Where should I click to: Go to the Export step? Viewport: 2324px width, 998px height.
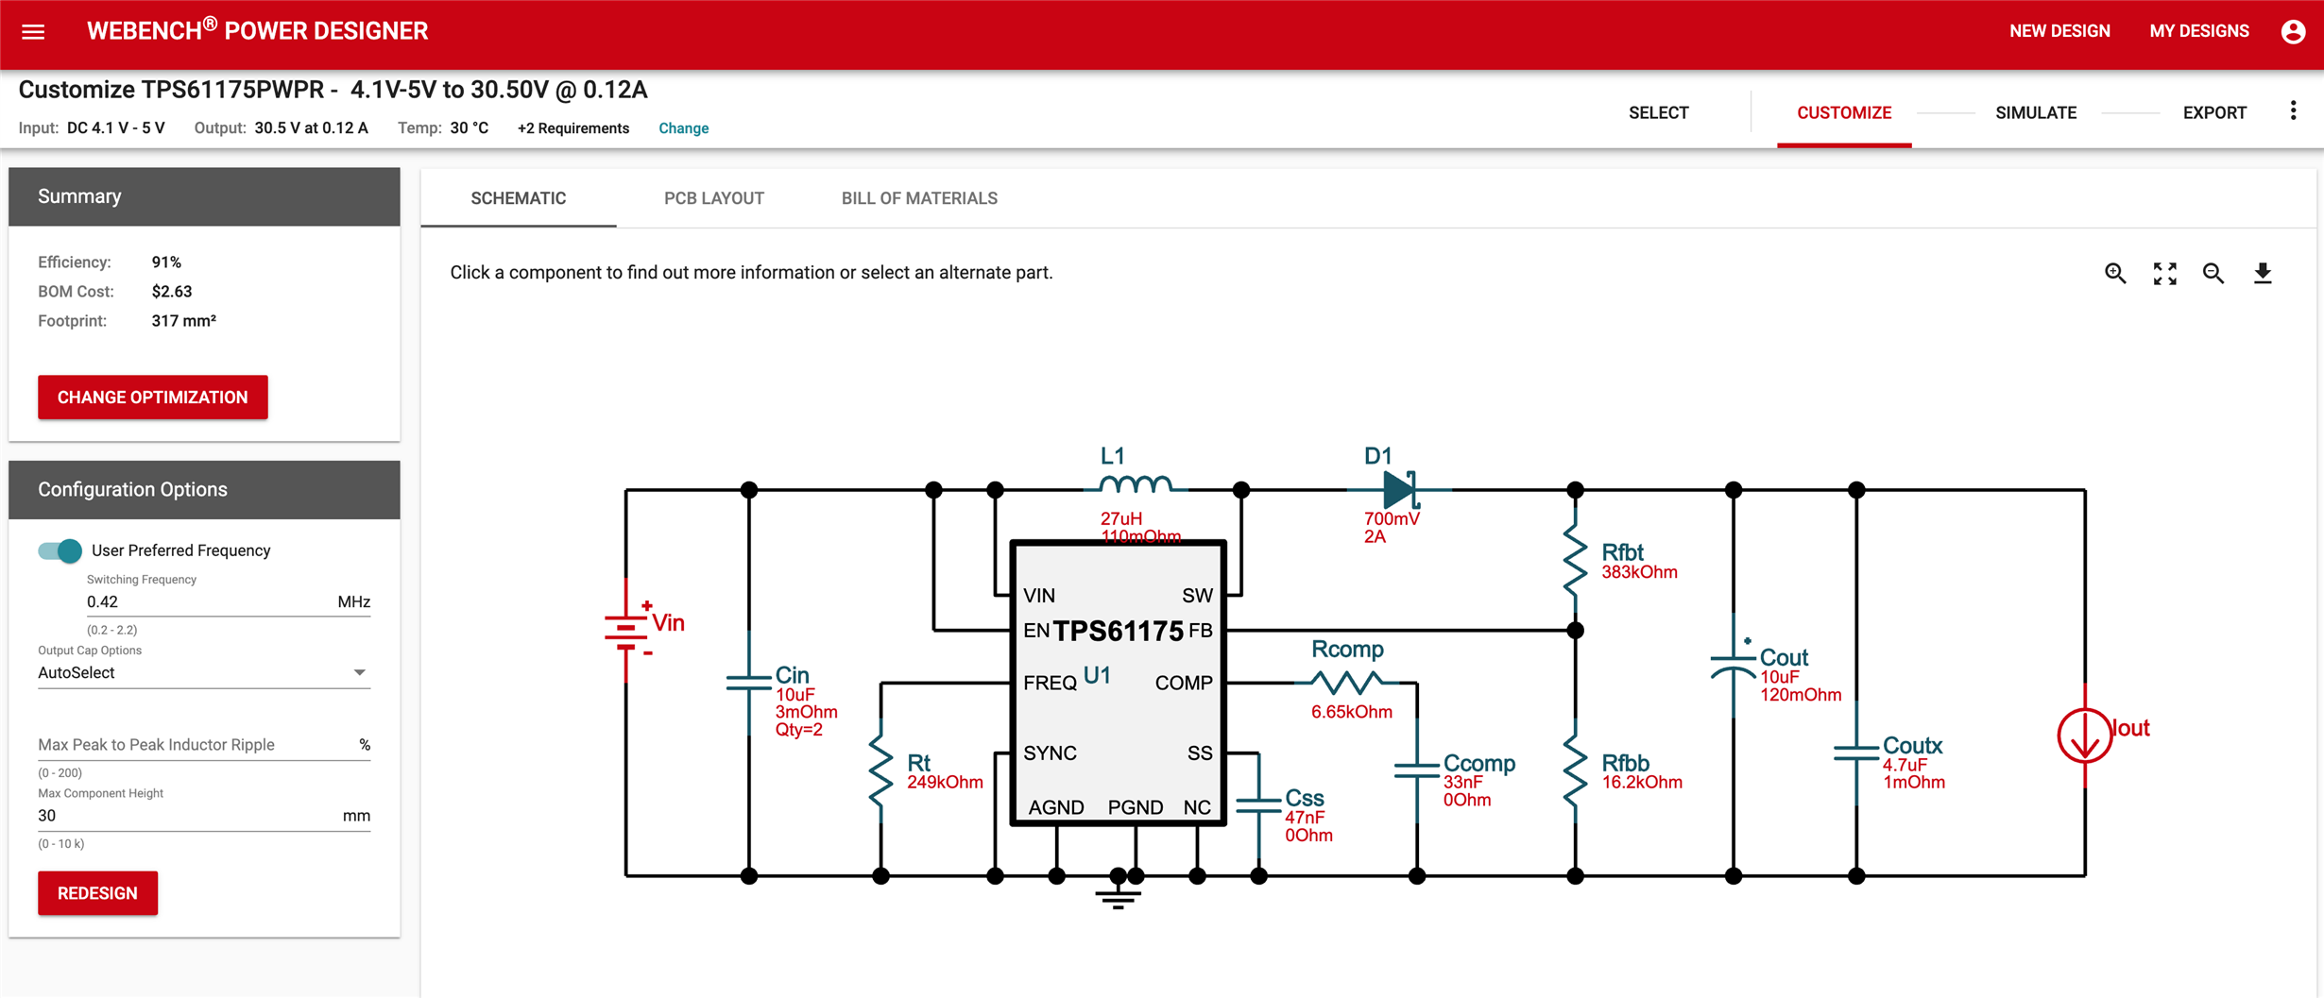coord(2214,112)
